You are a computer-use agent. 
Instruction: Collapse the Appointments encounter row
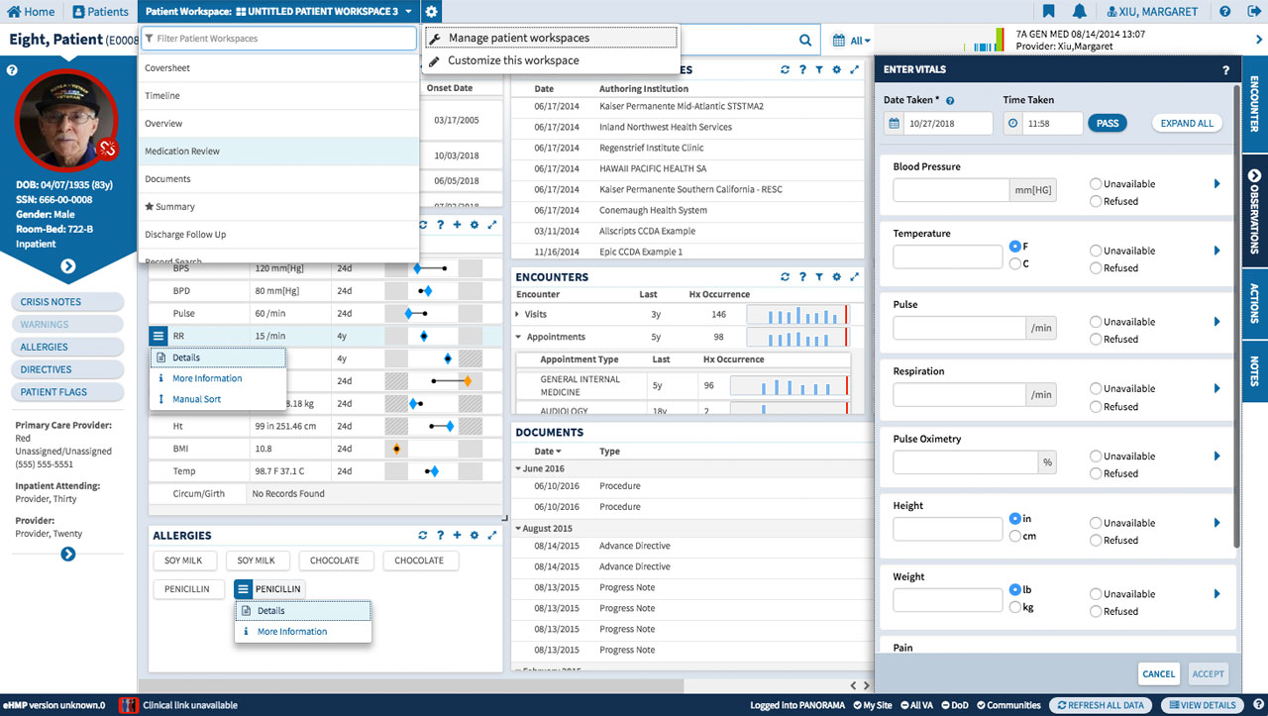(x=518, y=337)
